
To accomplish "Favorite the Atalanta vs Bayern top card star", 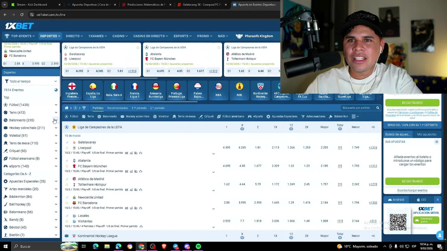I will (x=219, y=47).
